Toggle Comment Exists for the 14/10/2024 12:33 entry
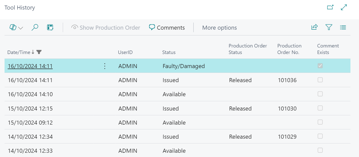This screenshot has height=157, width=359. pos(320,150)
